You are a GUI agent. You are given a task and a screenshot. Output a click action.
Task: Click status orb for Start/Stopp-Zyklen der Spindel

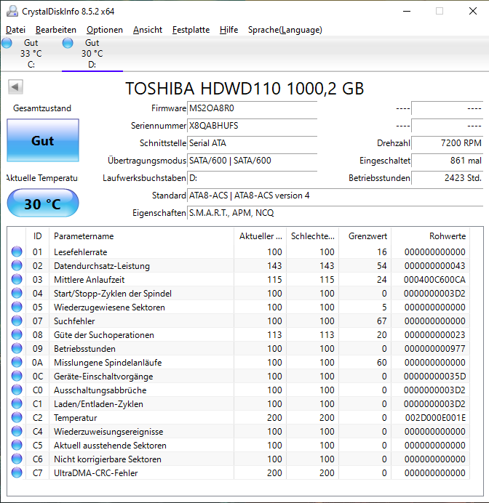click(x=17, y=293)
